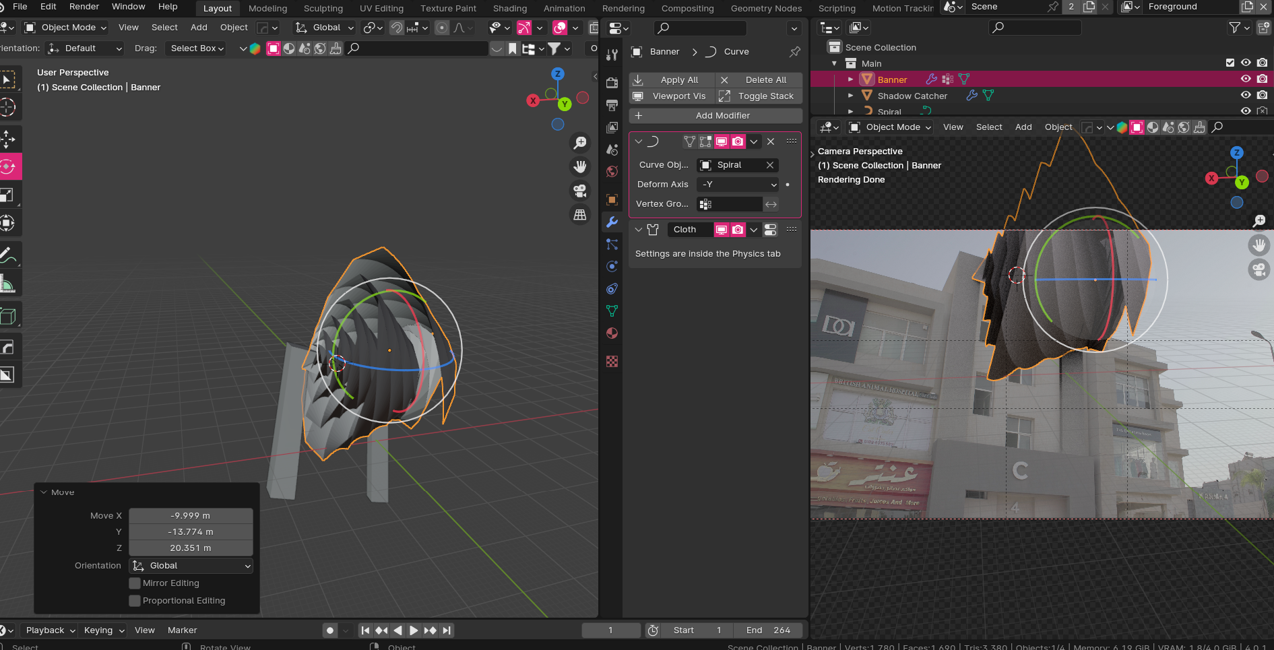Open the Output properties tab
1274x650 pixels.
pos(612,105)
